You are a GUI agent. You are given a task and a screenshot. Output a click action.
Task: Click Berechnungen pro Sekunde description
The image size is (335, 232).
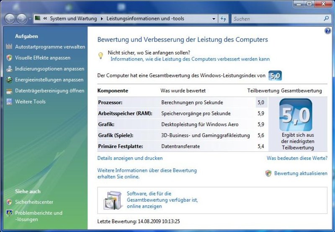(192, 102)
